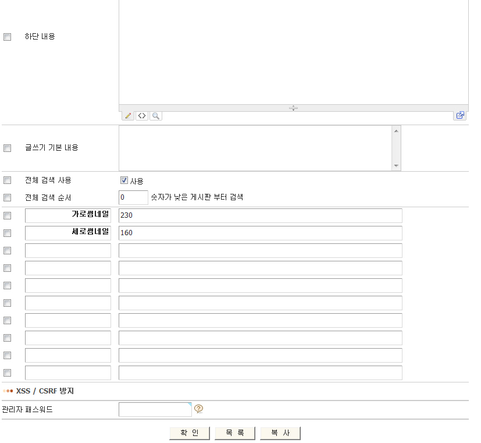
Task: Click the 가로썸네일 value field containing 230
Action: [x=260, y=215]
